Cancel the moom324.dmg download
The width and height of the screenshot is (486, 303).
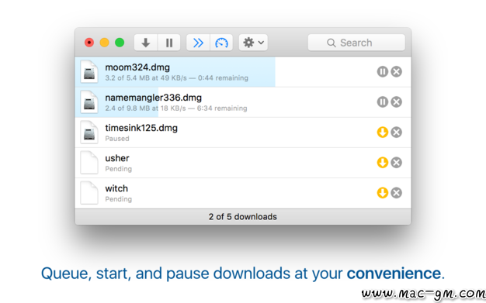click(397, 72)
